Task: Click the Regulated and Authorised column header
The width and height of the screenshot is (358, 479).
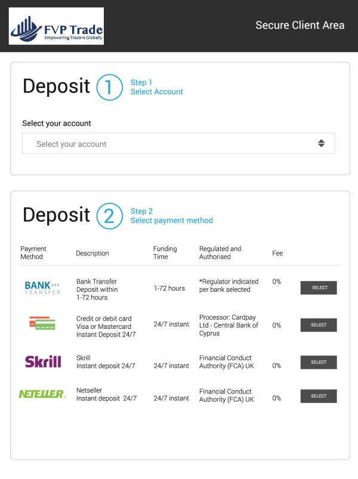Action: (x=220, y=253)
